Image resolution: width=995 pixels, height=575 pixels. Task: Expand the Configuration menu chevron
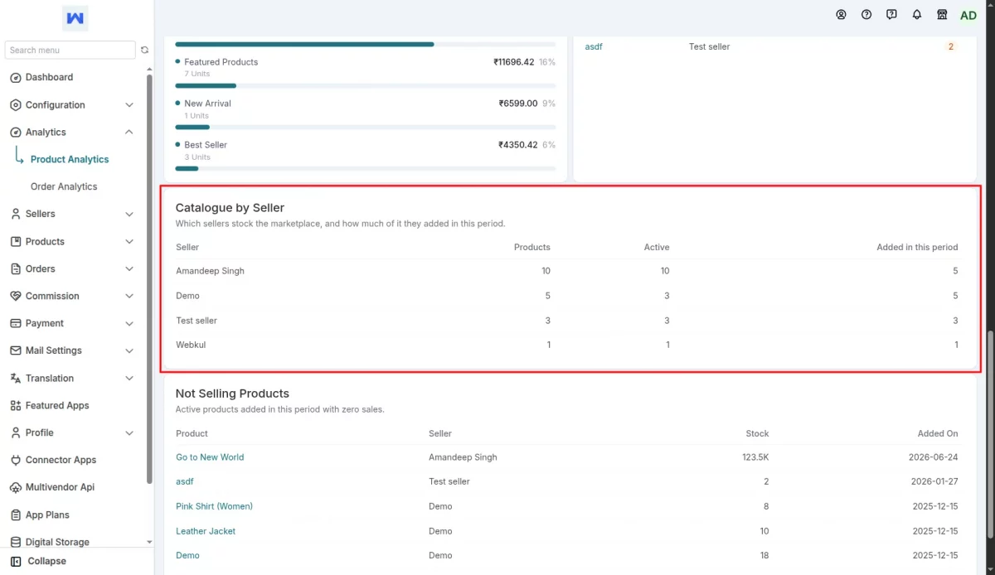coord(129,105)
